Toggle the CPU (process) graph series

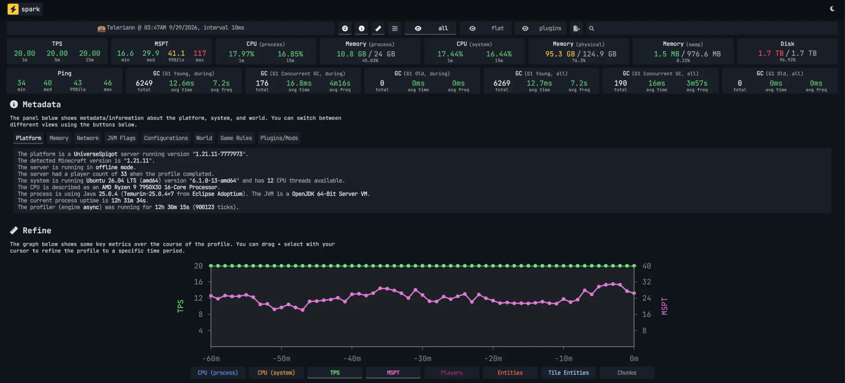[218, 372]
